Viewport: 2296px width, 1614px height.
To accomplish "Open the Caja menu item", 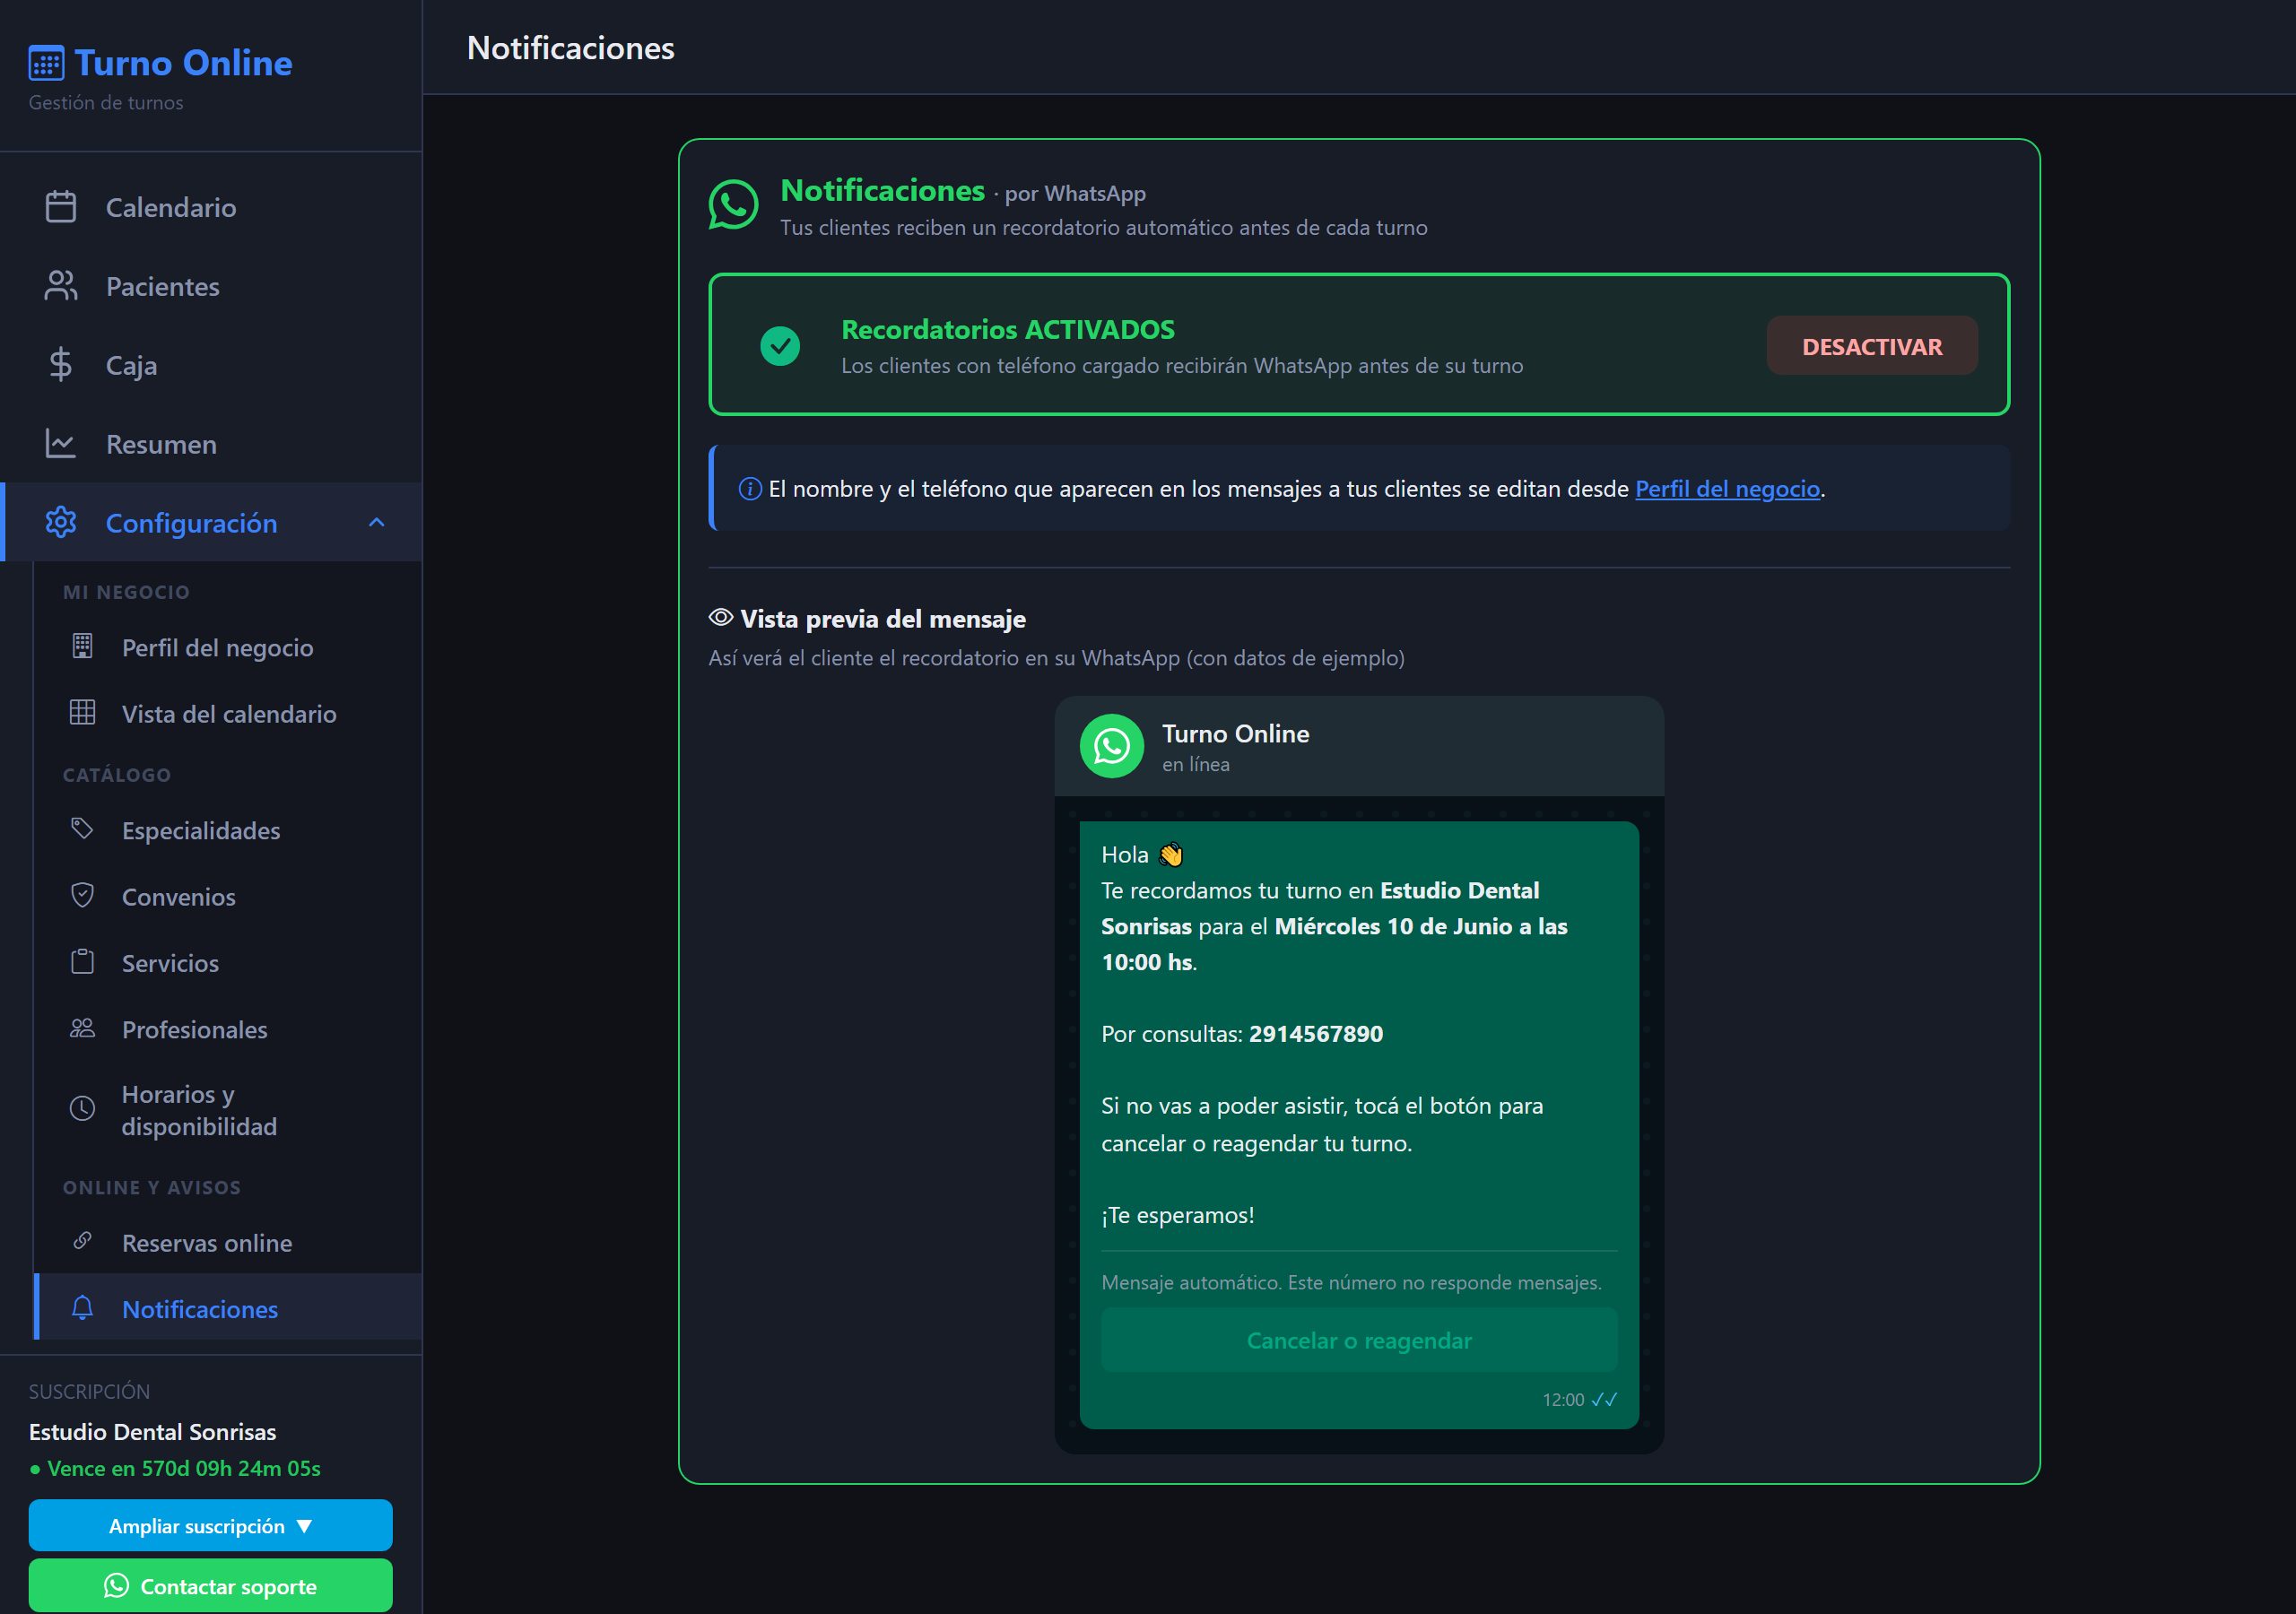I will click(211, 365).
